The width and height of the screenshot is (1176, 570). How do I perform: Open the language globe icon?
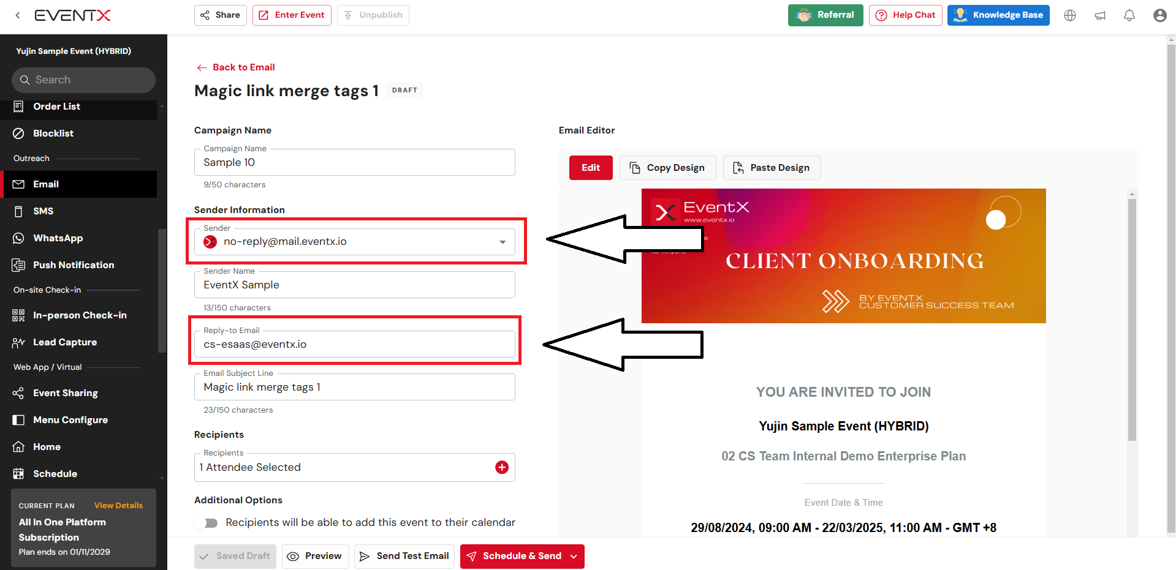pyautogui.click(x=1070, y=15)
